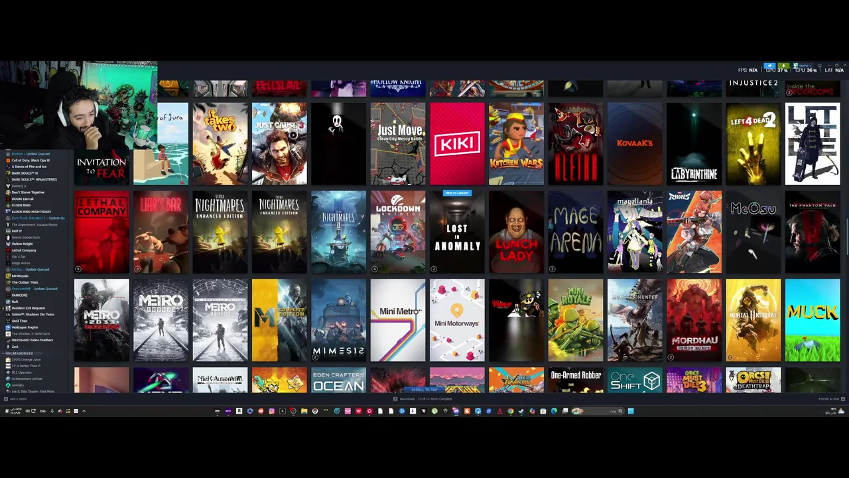
Task: Select Overwatch Update Queued sidebar entry
Action: coord(32,289)
